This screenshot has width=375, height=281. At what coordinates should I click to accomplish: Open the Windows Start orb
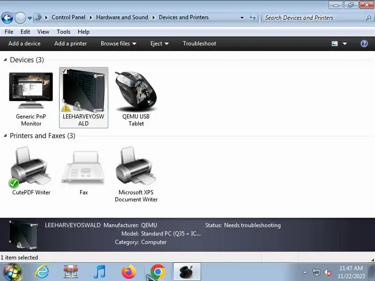point(13,272)
